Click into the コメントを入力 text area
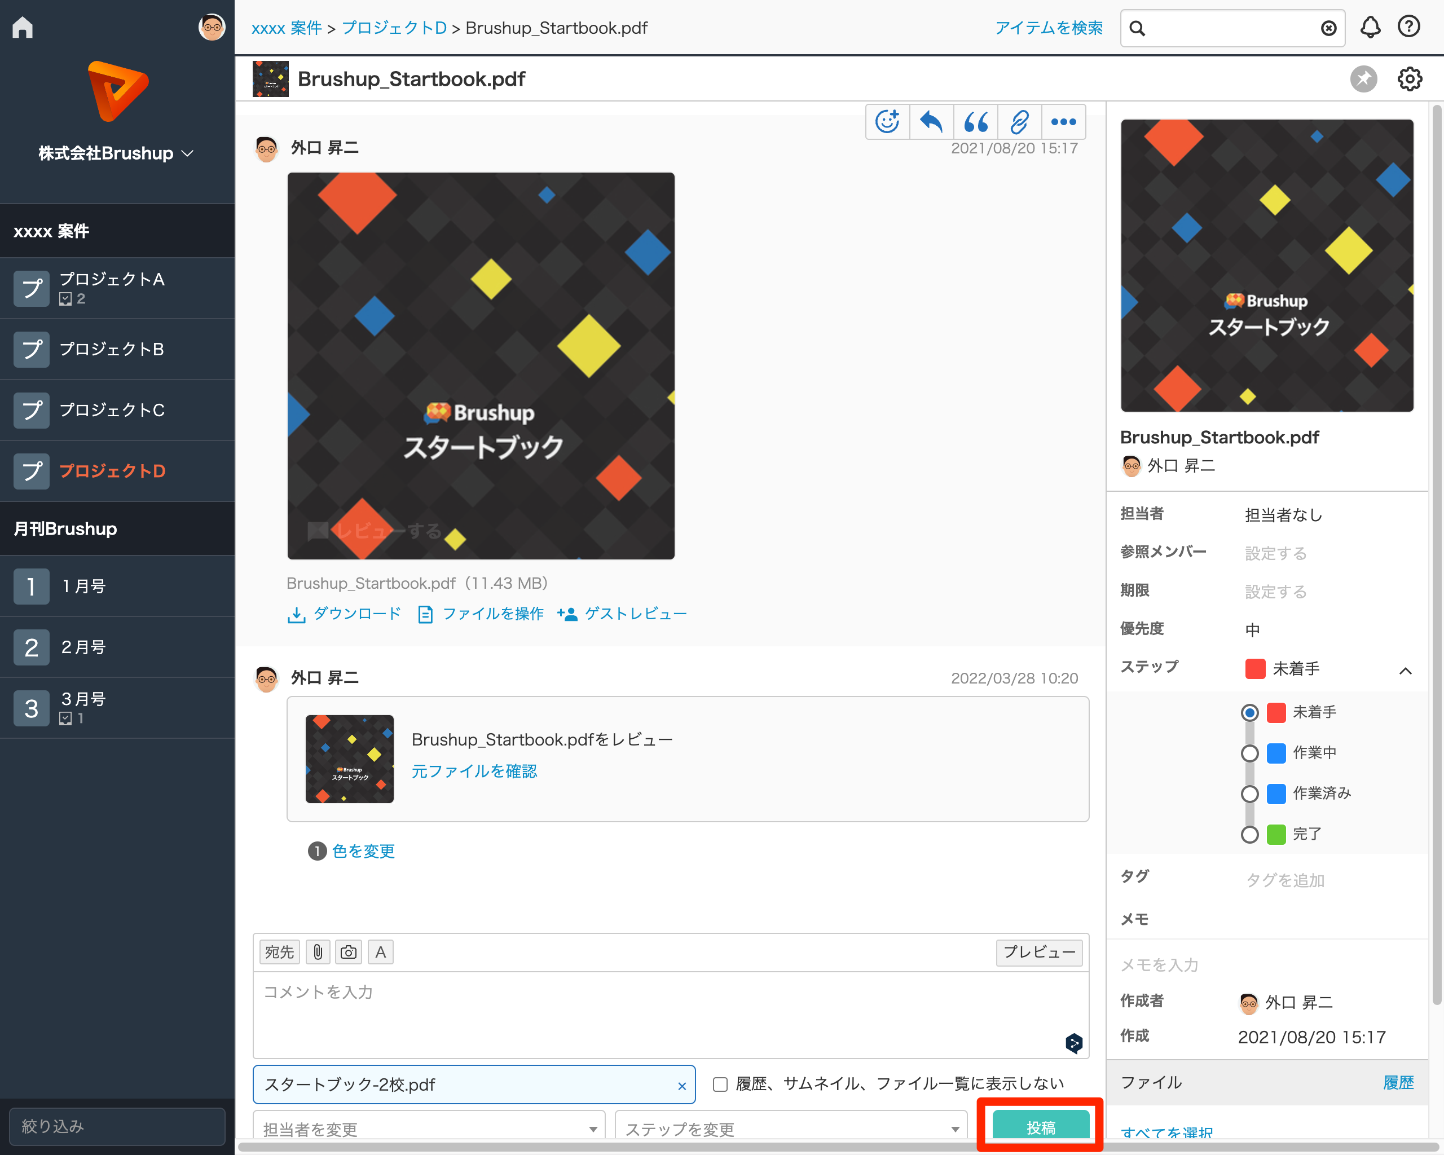The image size is (1444, 1155). coord(671,1015)
